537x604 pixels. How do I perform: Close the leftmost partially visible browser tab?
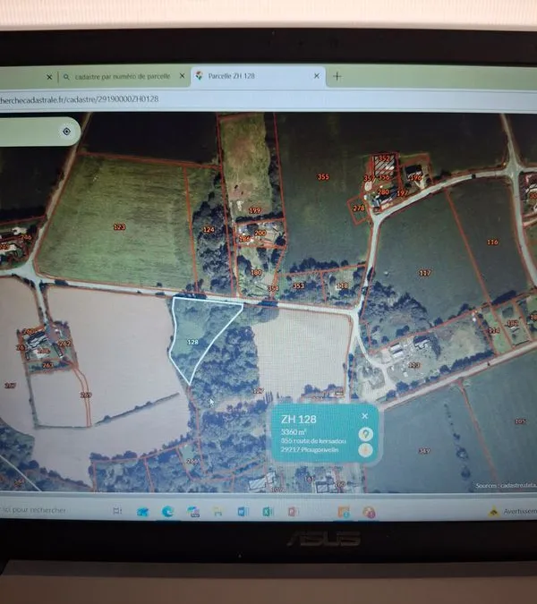[x=49, y=77]
